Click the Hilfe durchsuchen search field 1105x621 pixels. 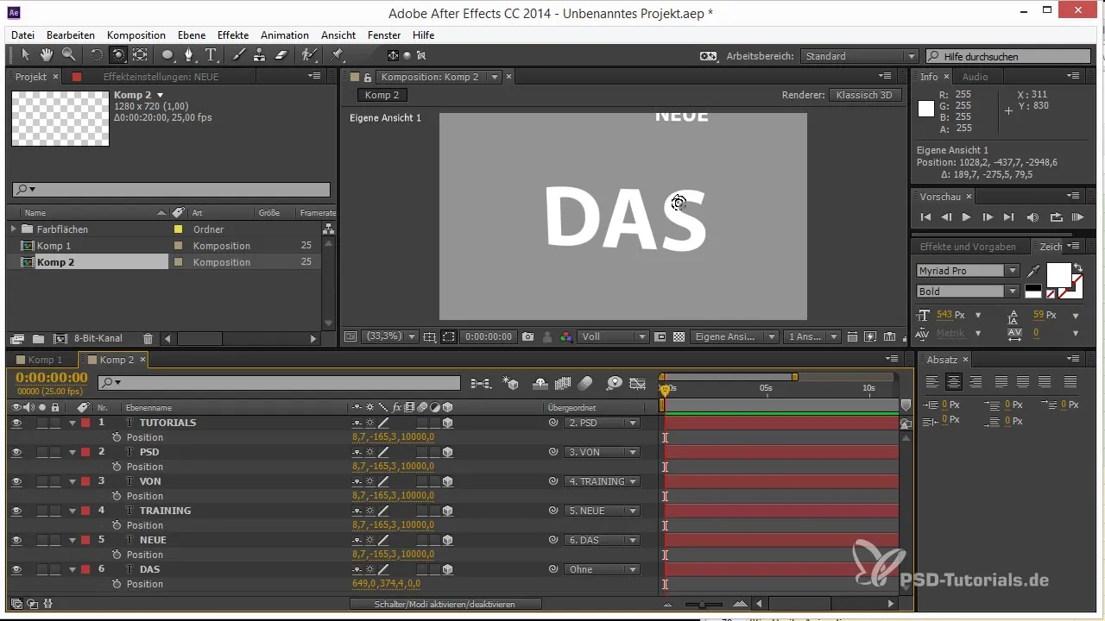[x=1007, y=56]
